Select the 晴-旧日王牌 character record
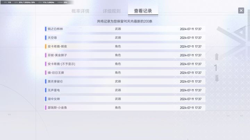This screenshot has height=140, width=250. (x=125, y=73)
